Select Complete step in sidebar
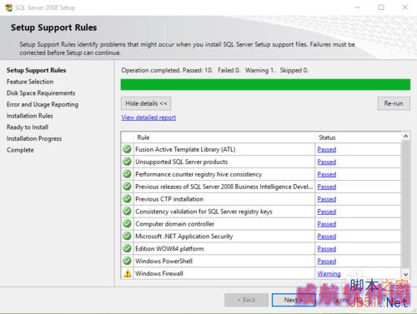Viewport: 417px width, 314px height. pyautogui.click(x=20, y=150)
